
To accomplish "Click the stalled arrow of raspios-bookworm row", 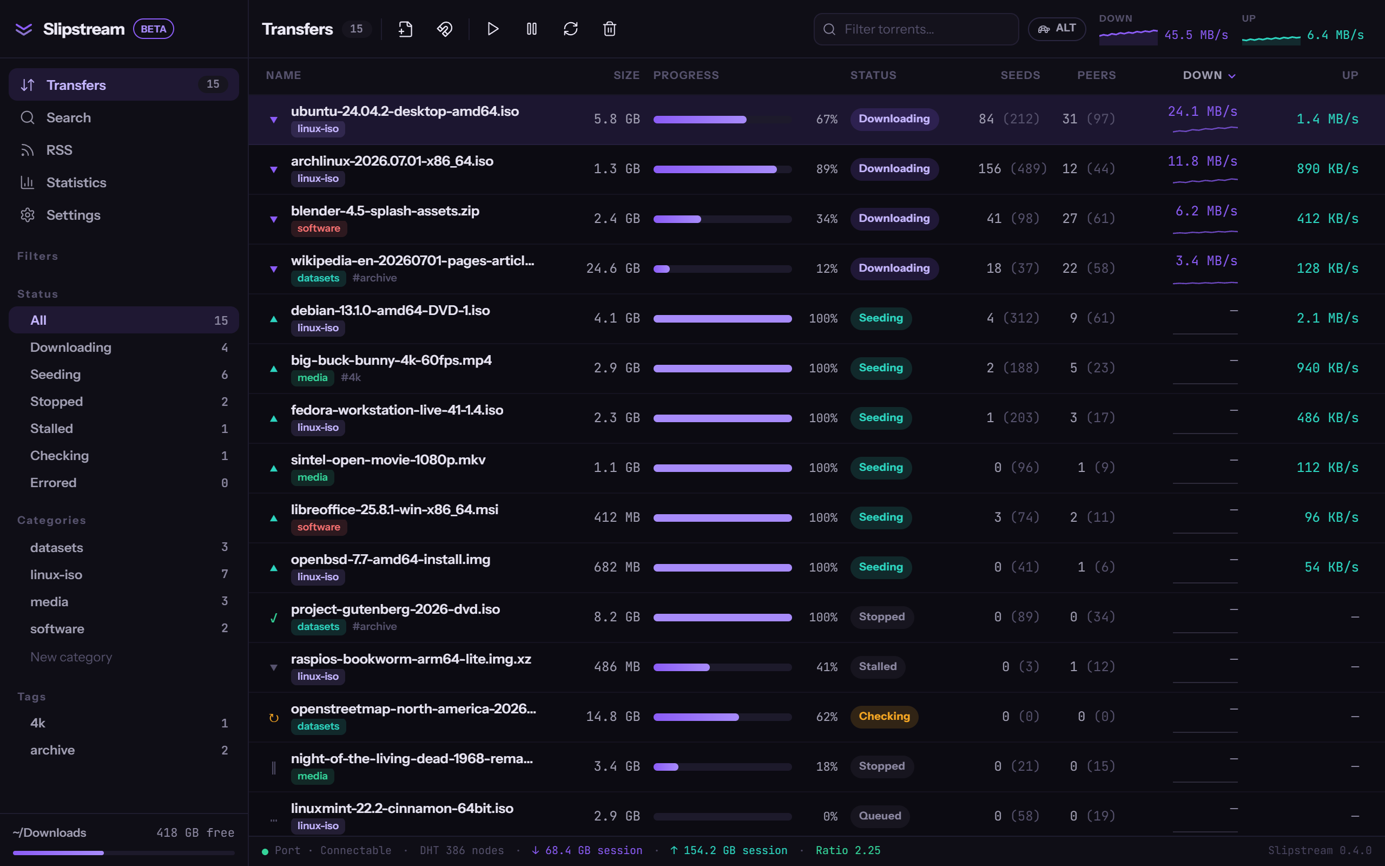I will tap(274, 667).
